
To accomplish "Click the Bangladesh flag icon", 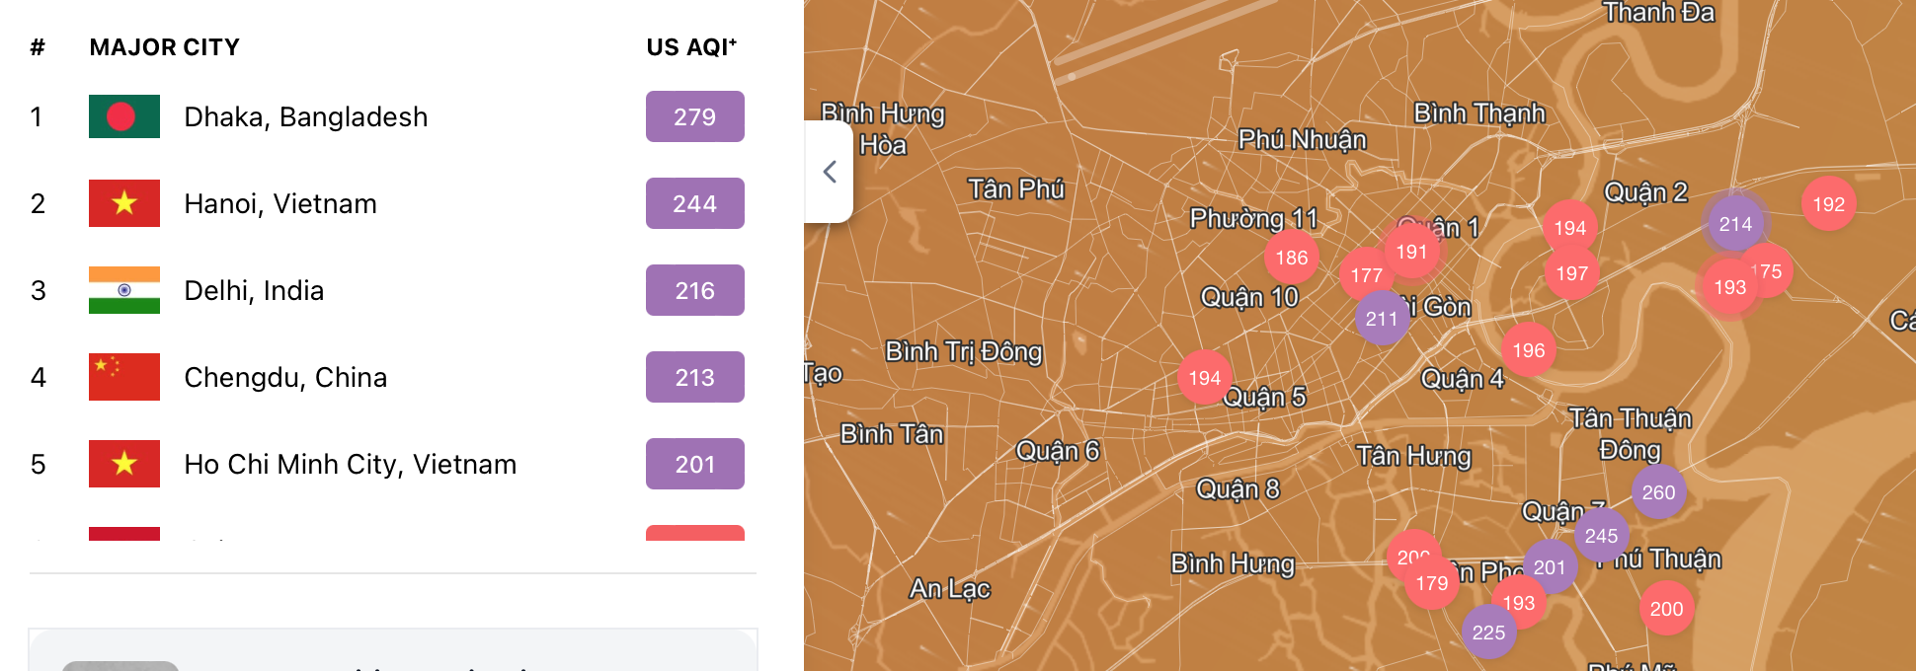I will click(124, 116).
